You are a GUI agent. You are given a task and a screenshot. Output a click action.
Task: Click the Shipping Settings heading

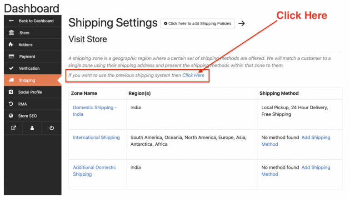(113, 23)
